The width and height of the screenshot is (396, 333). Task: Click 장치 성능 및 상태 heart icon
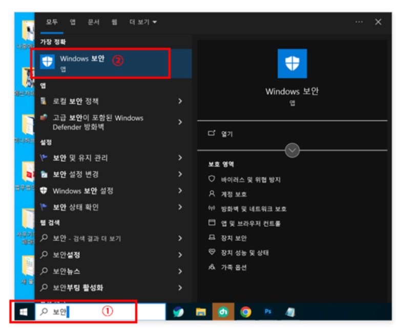212,252
